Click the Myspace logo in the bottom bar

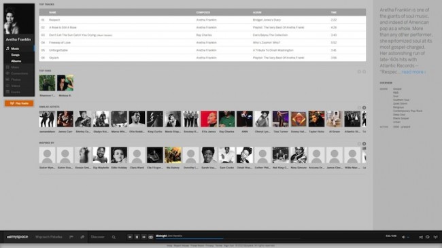tap(17, 236)
